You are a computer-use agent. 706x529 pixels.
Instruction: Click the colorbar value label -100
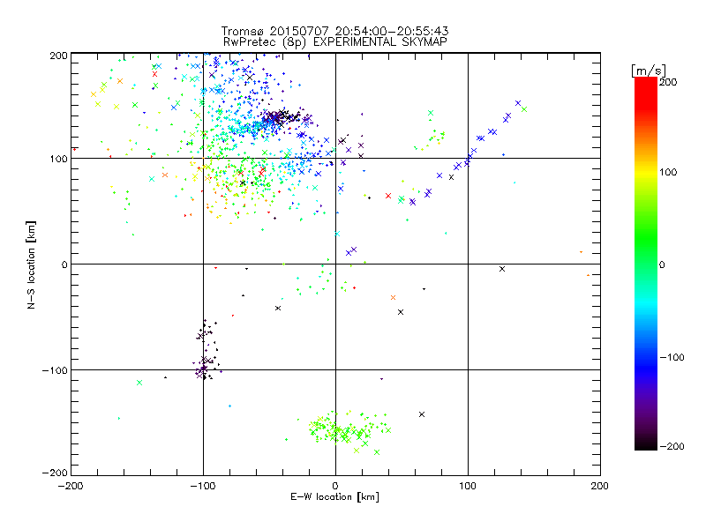click(672, 357)
